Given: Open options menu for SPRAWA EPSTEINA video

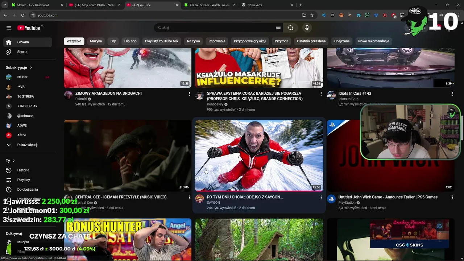Looking at the screenshot, I should point(321,94).
